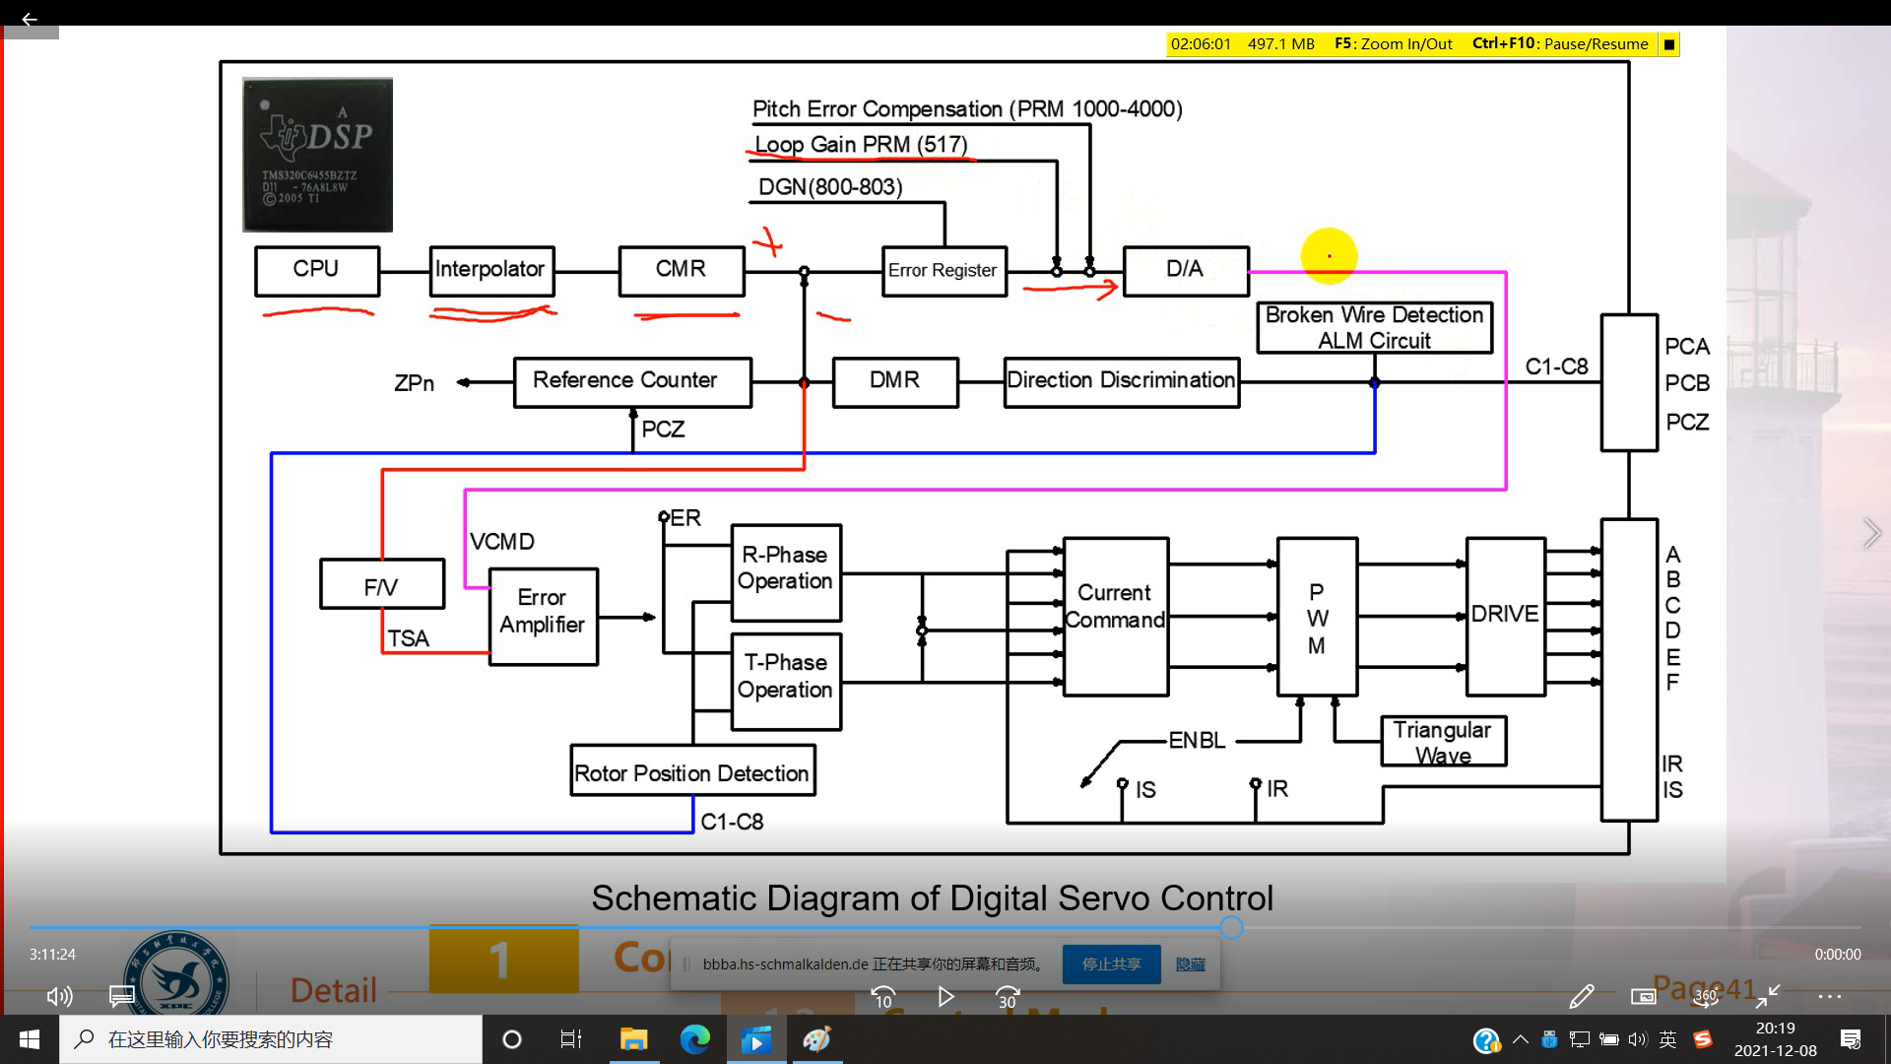The width and height of the screenshot is (1891, 1064).
Task: Open subtitles and captions menu
Action: click(x=122, y=996)
